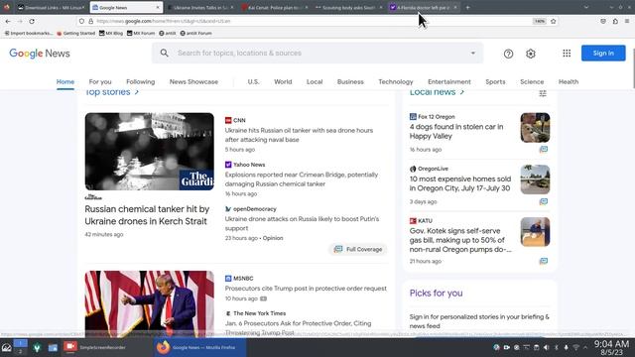Open the News Showcase section
This screenshot has width=635, height=357.
pos(193,81)
